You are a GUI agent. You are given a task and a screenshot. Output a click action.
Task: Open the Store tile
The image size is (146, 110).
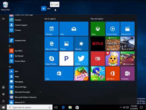coord(59,74)
